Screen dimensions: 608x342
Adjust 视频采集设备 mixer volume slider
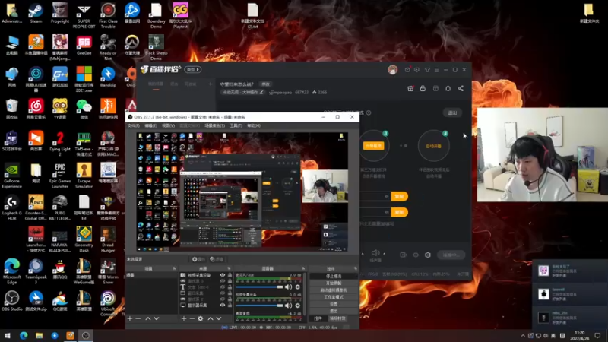tap(259, 306)
